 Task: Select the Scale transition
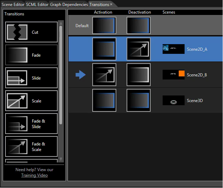tap(31, 101)
